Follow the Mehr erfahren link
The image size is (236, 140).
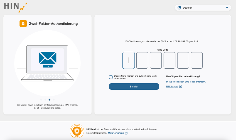(x=115, y=133)
